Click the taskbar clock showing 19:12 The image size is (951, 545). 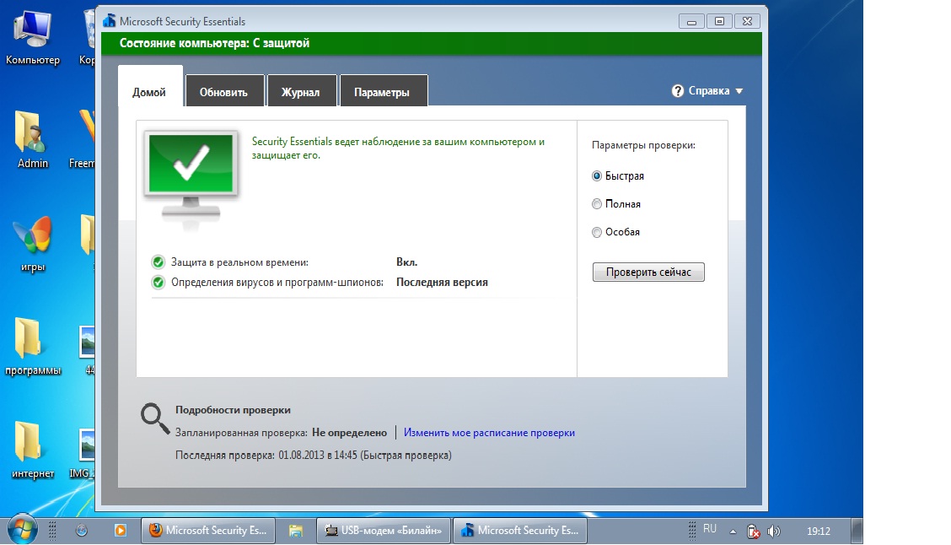point(818,531)
